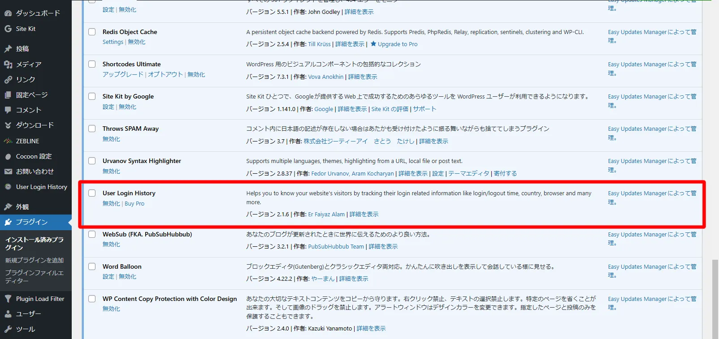
Task: Open Settings under Redis Object Cache
Action: [113, 42]
